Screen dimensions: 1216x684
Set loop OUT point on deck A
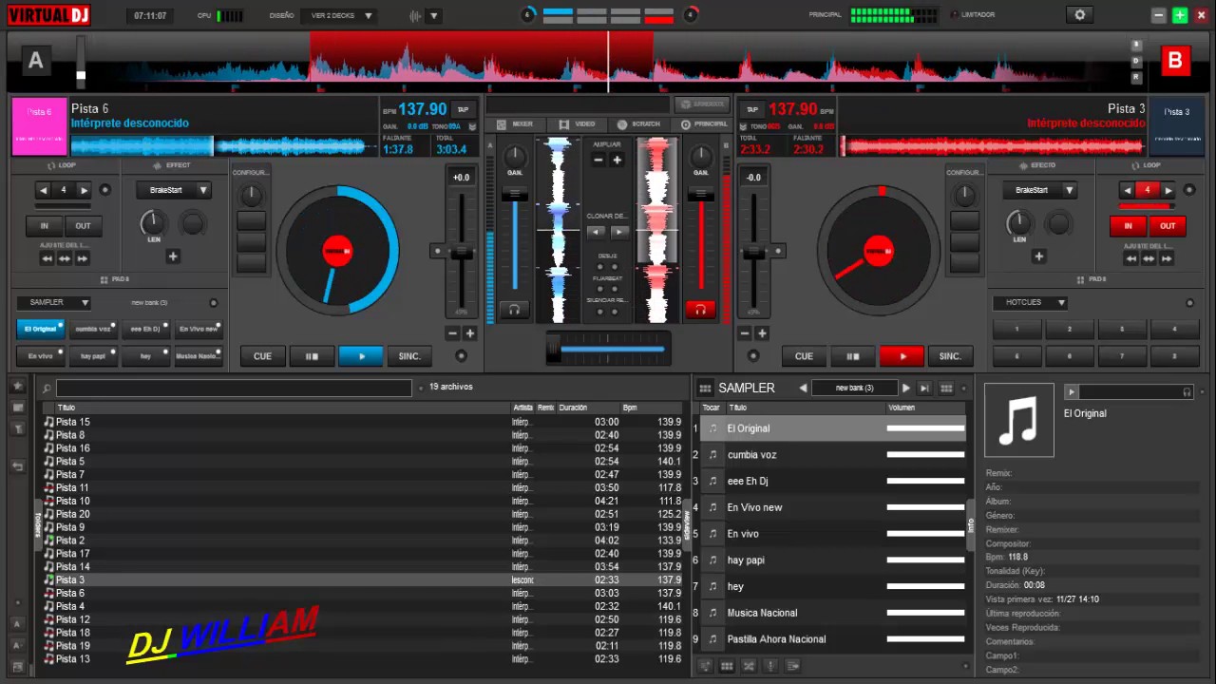click(x=83, y=226)
